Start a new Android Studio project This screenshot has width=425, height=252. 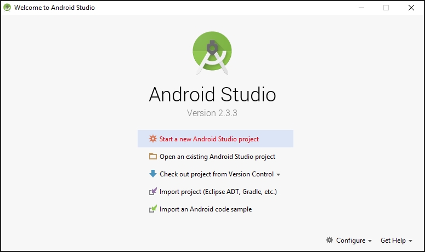(x=216, y=139)
